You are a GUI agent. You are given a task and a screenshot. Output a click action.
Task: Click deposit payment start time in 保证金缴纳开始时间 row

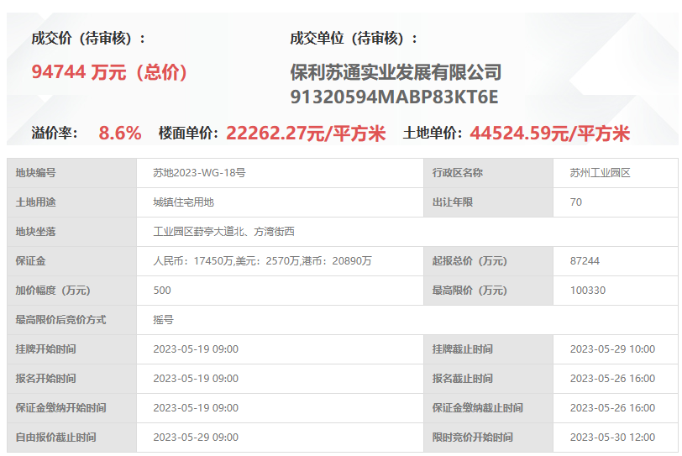click(x=196, y=408)
